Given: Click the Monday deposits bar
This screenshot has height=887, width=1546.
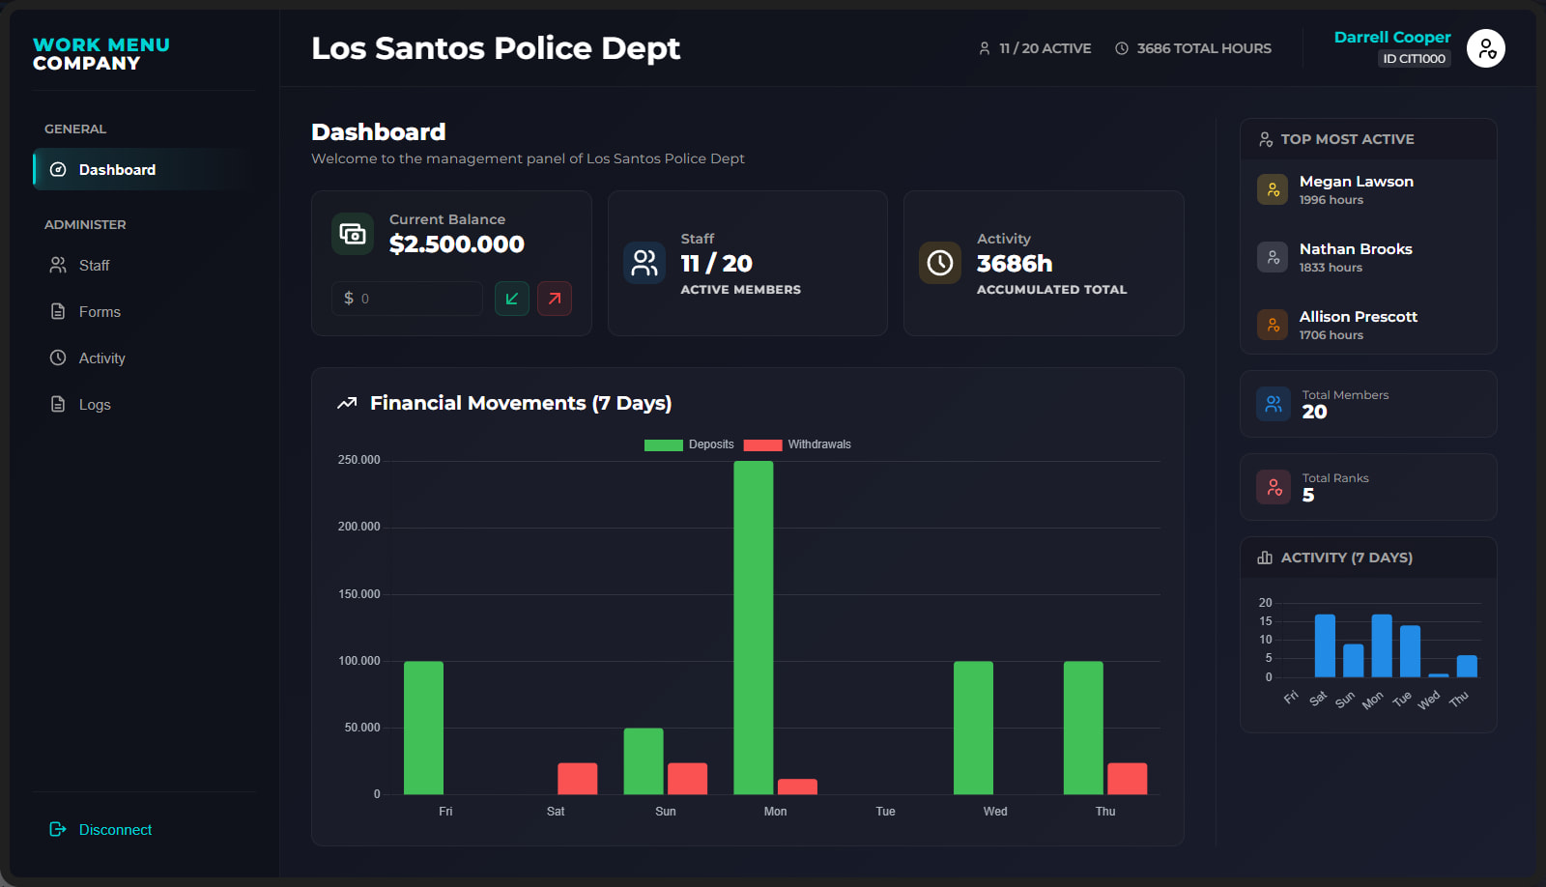Looking at the screenshot, I should [x=754, y=628].
